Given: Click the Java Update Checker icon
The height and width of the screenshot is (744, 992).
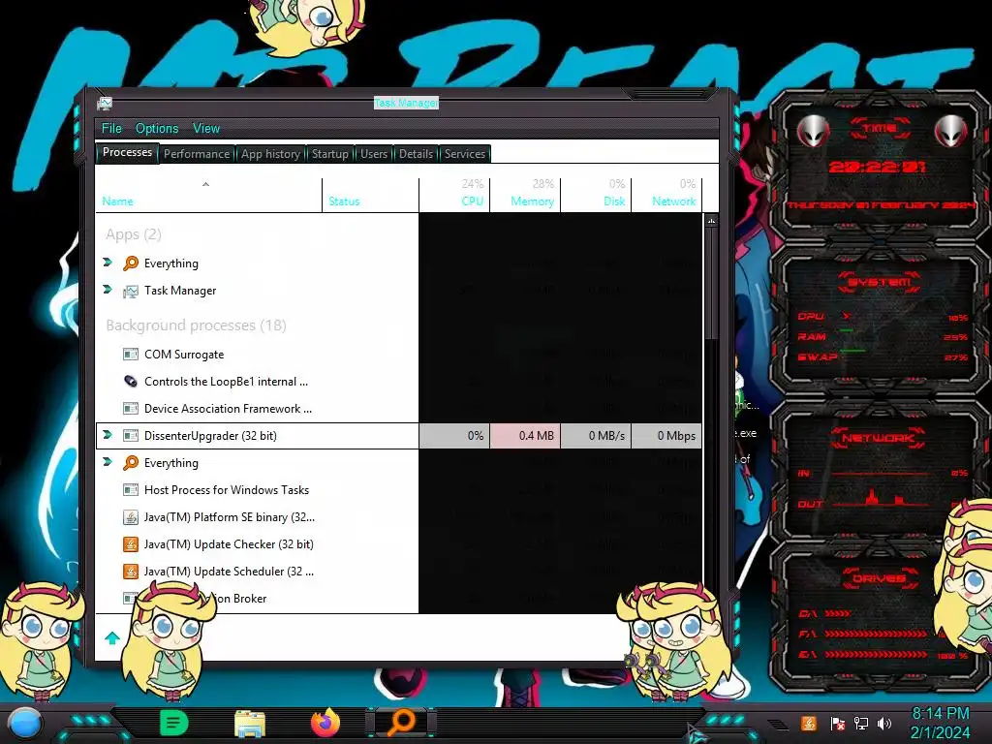Looking at the screenshot, I should 131,544.
